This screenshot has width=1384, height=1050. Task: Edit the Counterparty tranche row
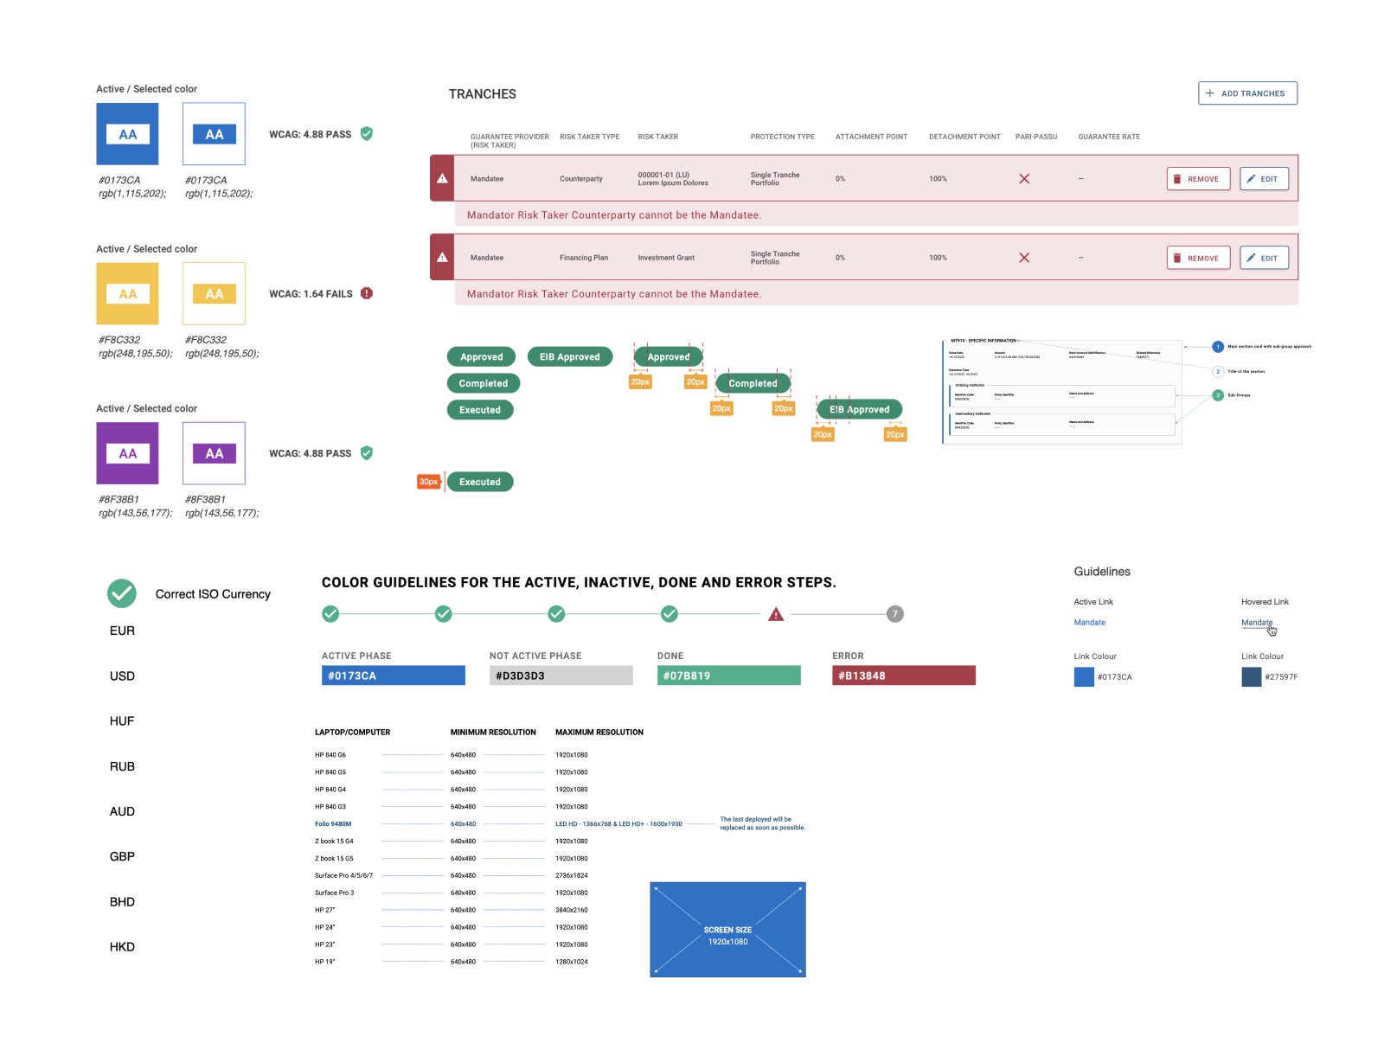[x=1264, y=179]
